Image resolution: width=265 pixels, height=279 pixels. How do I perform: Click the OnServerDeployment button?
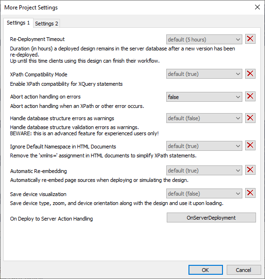(211, 218)
